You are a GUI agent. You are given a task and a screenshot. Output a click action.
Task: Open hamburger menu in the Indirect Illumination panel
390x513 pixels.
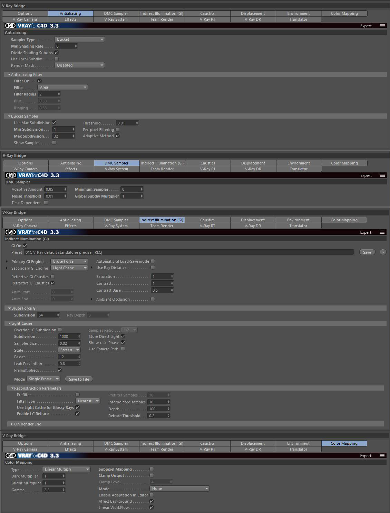(x=382, y=232)
